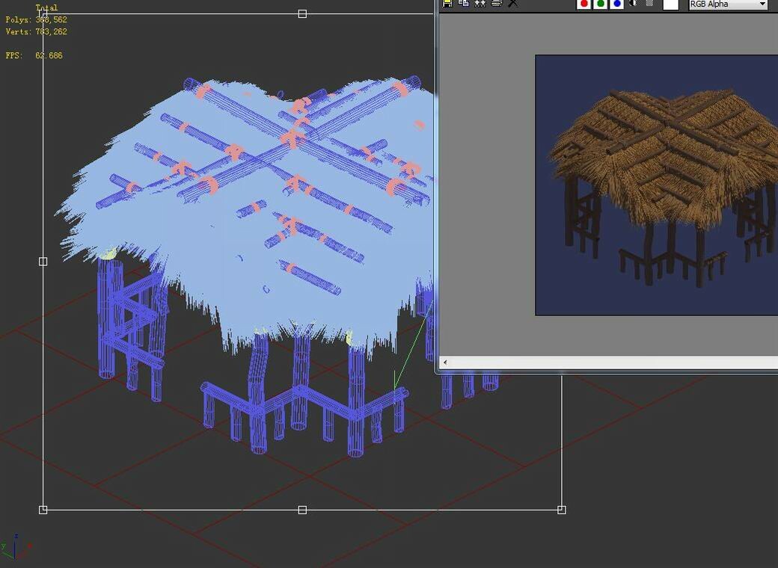The image size is (778, 568).
Task: Toggle the blue channel display
Action: pos(616,4)
